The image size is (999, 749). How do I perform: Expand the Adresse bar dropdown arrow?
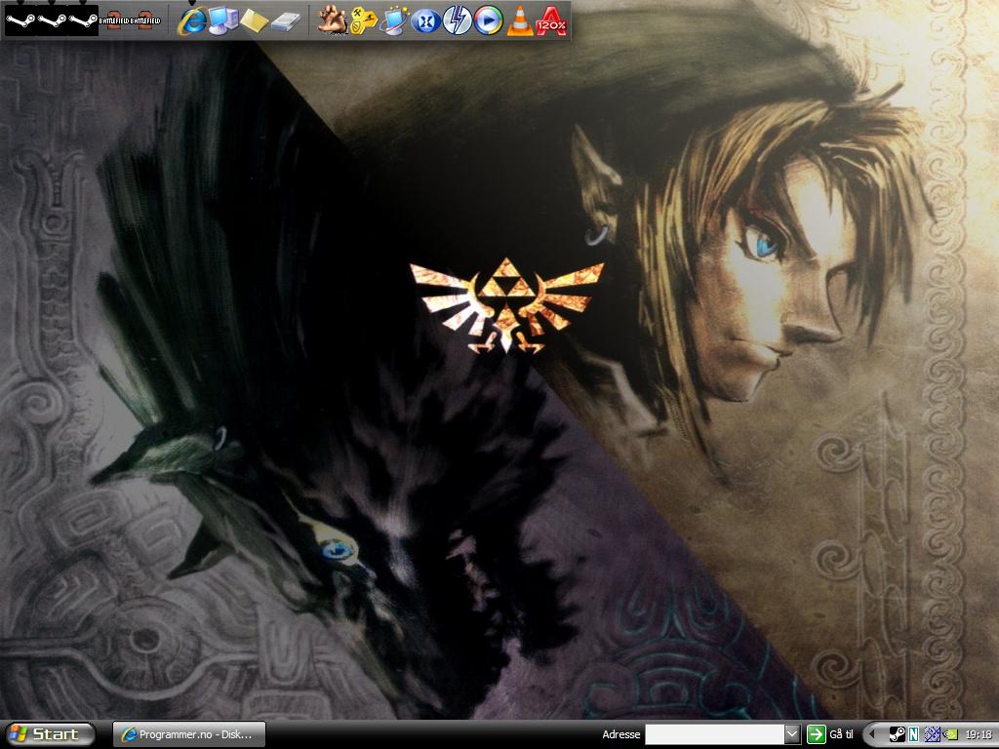click(x=792, y=734)
